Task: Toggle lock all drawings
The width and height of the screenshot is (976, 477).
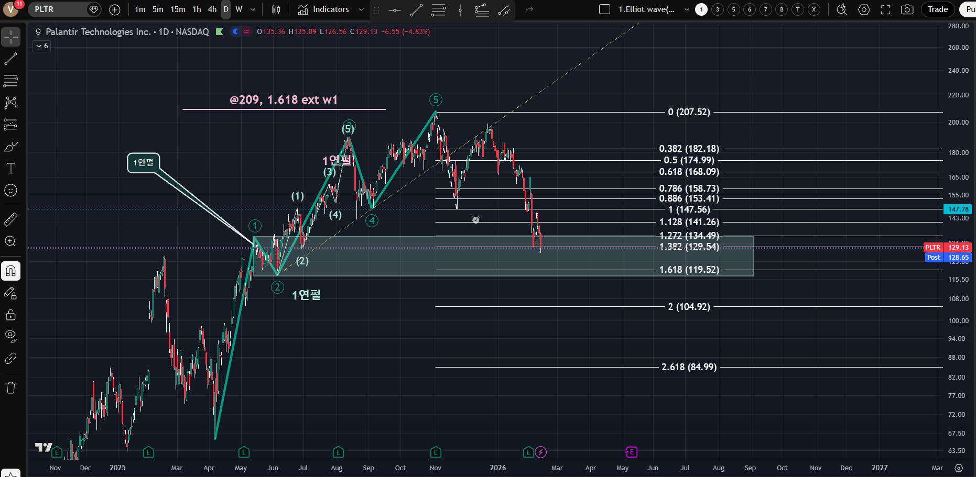Action: click(10, 315)
